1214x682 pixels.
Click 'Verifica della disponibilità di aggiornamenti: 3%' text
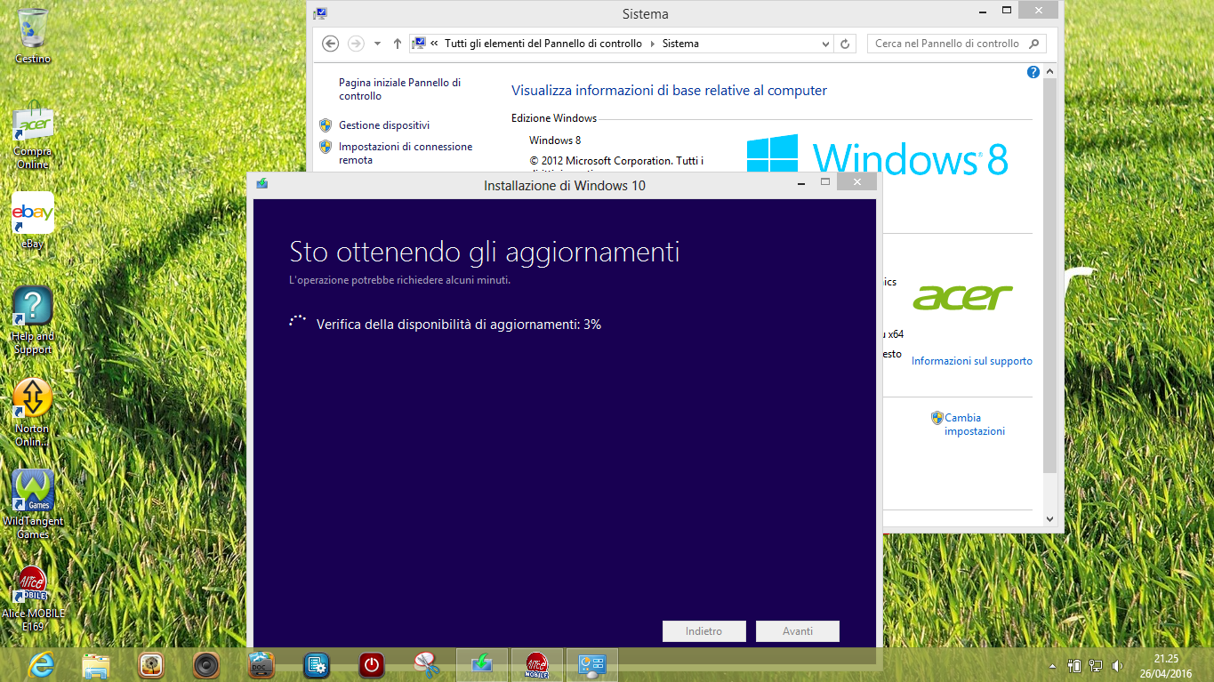point(459,325)
